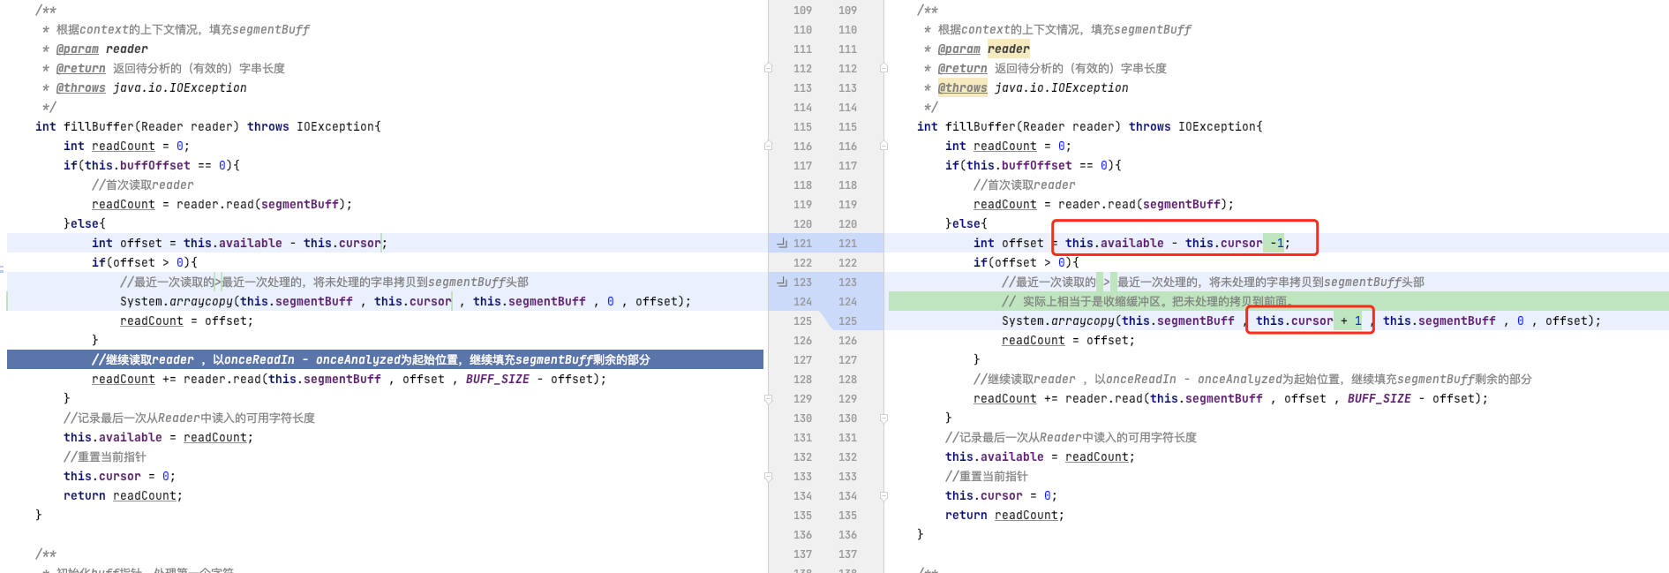Image resolution: width=1669 pixels, height=573 pixels.
Task: Toggle right gutter fold marker beside line 116
Action: pos(883,146)
